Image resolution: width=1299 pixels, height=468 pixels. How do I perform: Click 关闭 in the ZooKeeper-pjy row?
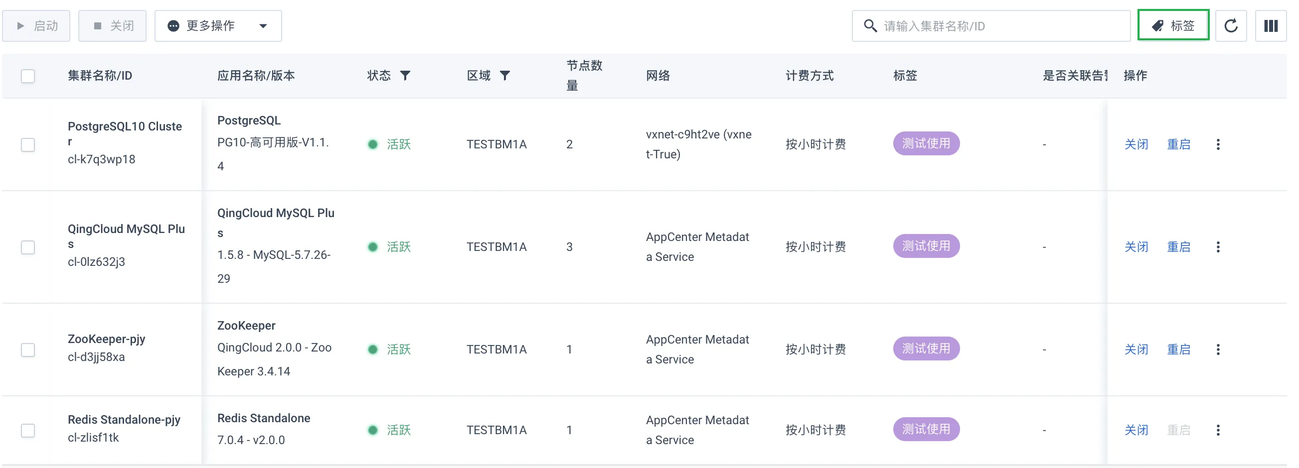tap(1136, 350)
